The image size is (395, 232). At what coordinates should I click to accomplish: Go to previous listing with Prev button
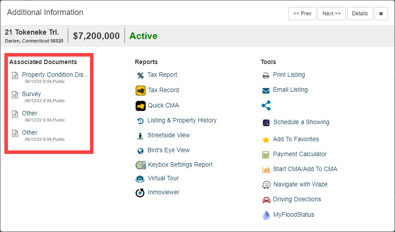(x=302, y=14)
